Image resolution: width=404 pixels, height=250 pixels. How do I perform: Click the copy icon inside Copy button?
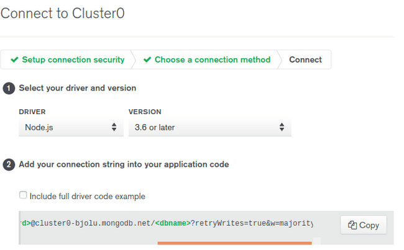352,225
